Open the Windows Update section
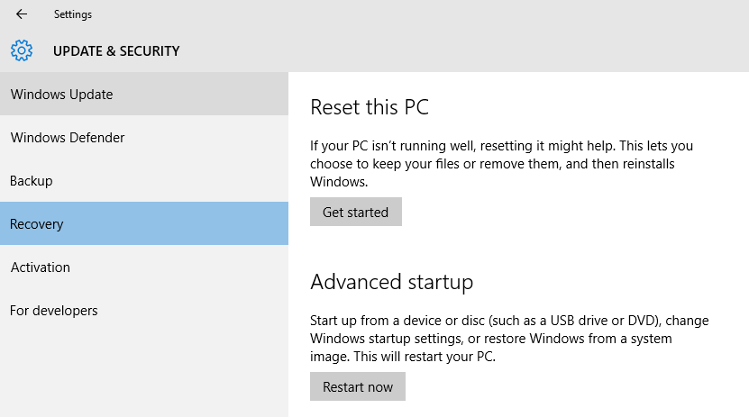Screen dimensions: 749x417 (x=144, y=94)
